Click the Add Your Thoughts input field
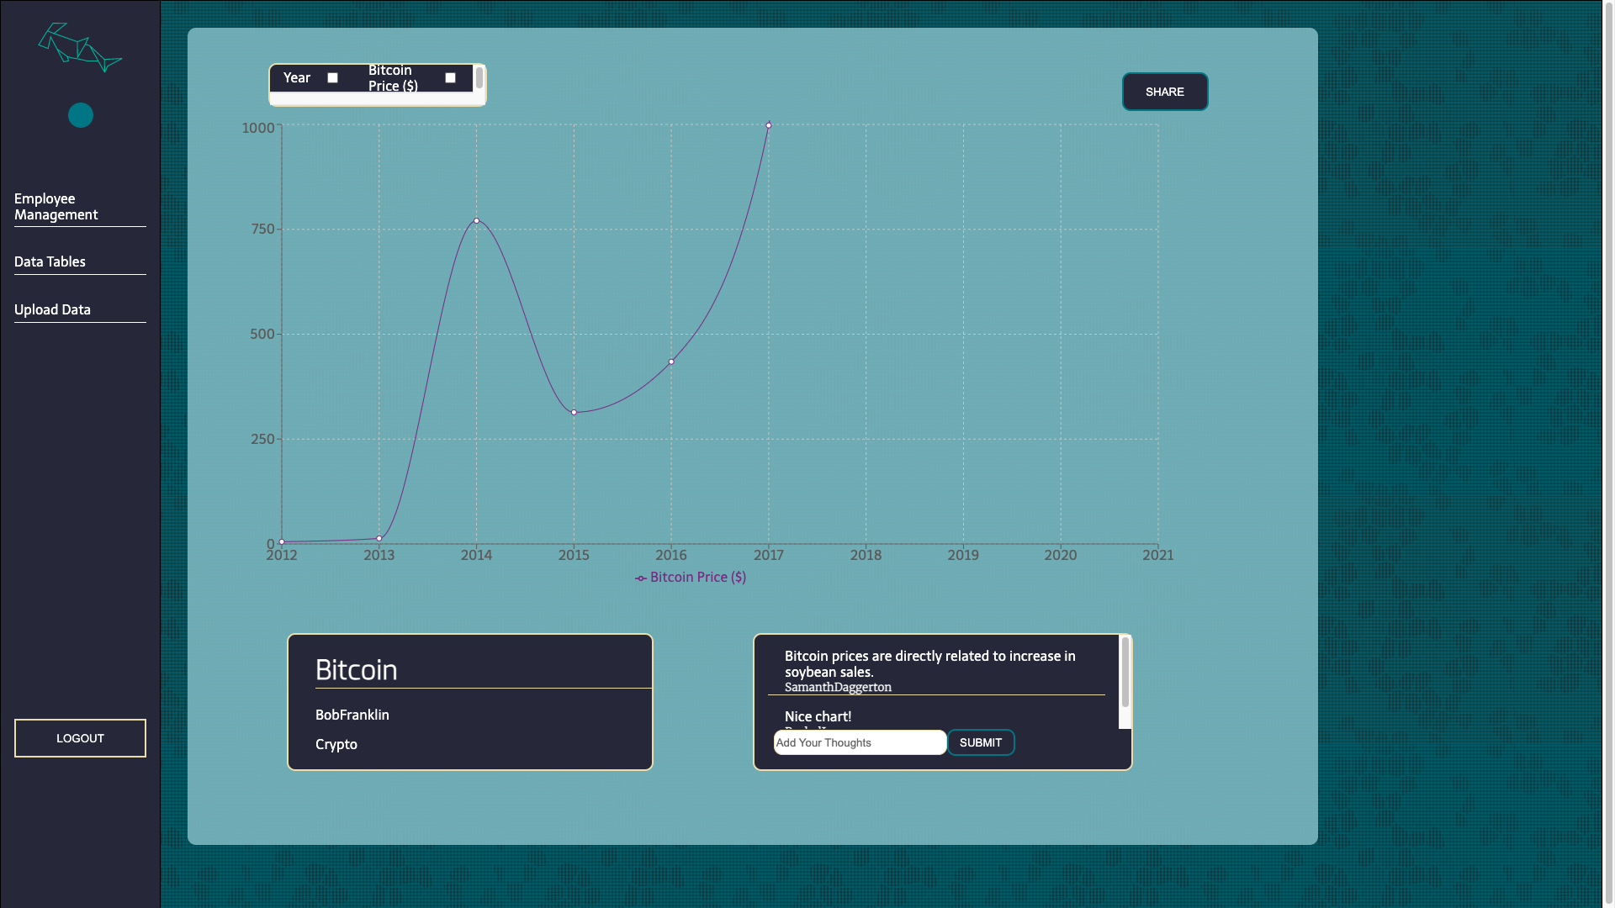1615x908 pixels. point(860,742)
